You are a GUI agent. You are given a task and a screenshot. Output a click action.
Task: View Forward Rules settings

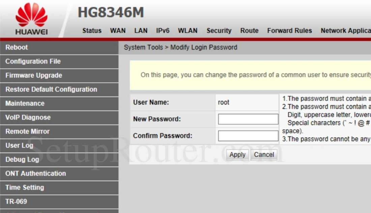289,30
